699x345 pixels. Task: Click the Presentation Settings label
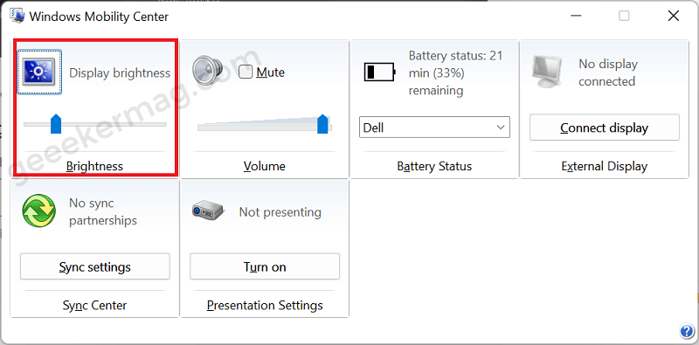pos(265,306)
